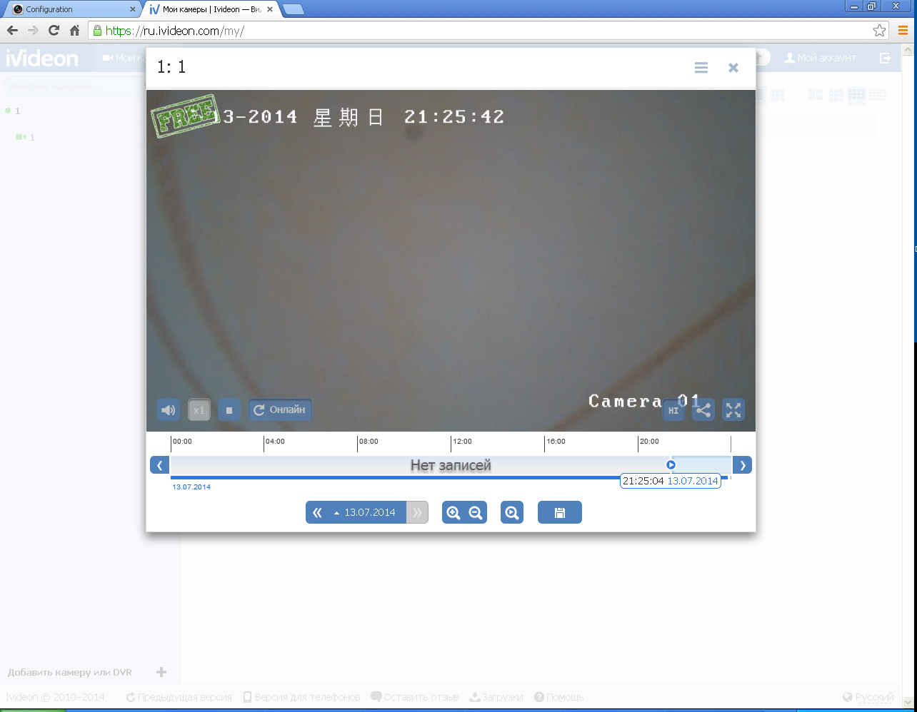Zoom out the timeline
Viewport: 917px width, 712px height.
[476, 512]
